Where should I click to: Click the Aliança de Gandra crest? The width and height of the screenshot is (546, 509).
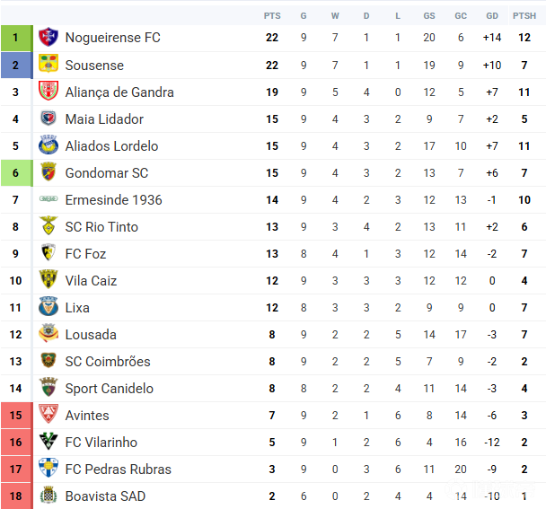tap(48, 92)
